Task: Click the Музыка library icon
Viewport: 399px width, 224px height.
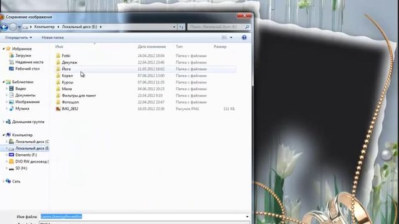Action: tap(11, 108)
